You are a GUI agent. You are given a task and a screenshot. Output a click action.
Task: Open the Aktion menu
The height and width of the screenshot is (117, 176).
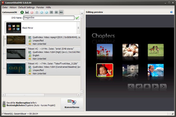click(13, 7)
